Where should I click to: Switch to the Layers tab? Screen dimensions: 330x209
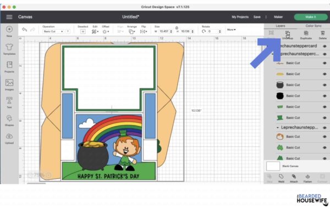point(280,26)
